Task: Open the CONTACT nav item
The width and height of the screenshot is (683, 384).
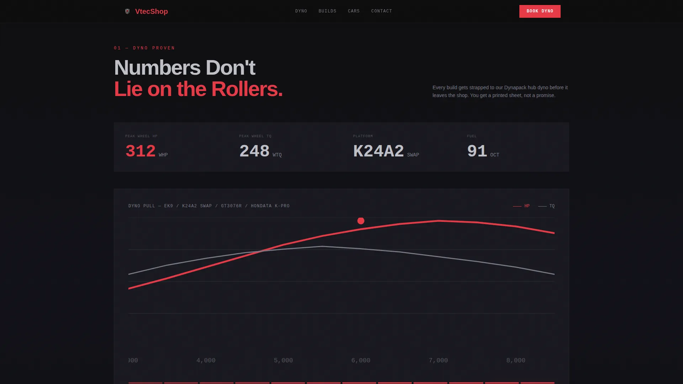Action: (x=381, y=11)
